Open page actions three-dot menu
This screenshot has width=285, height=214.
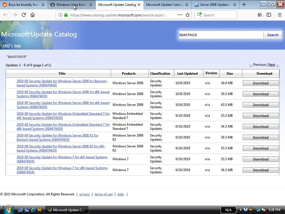tap(180, 15)
